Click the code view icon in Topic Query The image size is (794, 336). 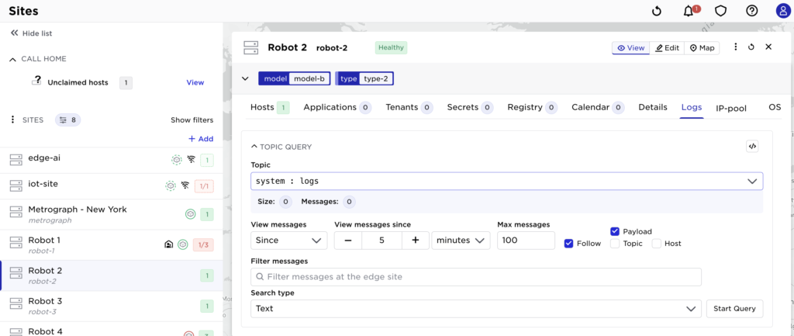(x=752, y=147)
